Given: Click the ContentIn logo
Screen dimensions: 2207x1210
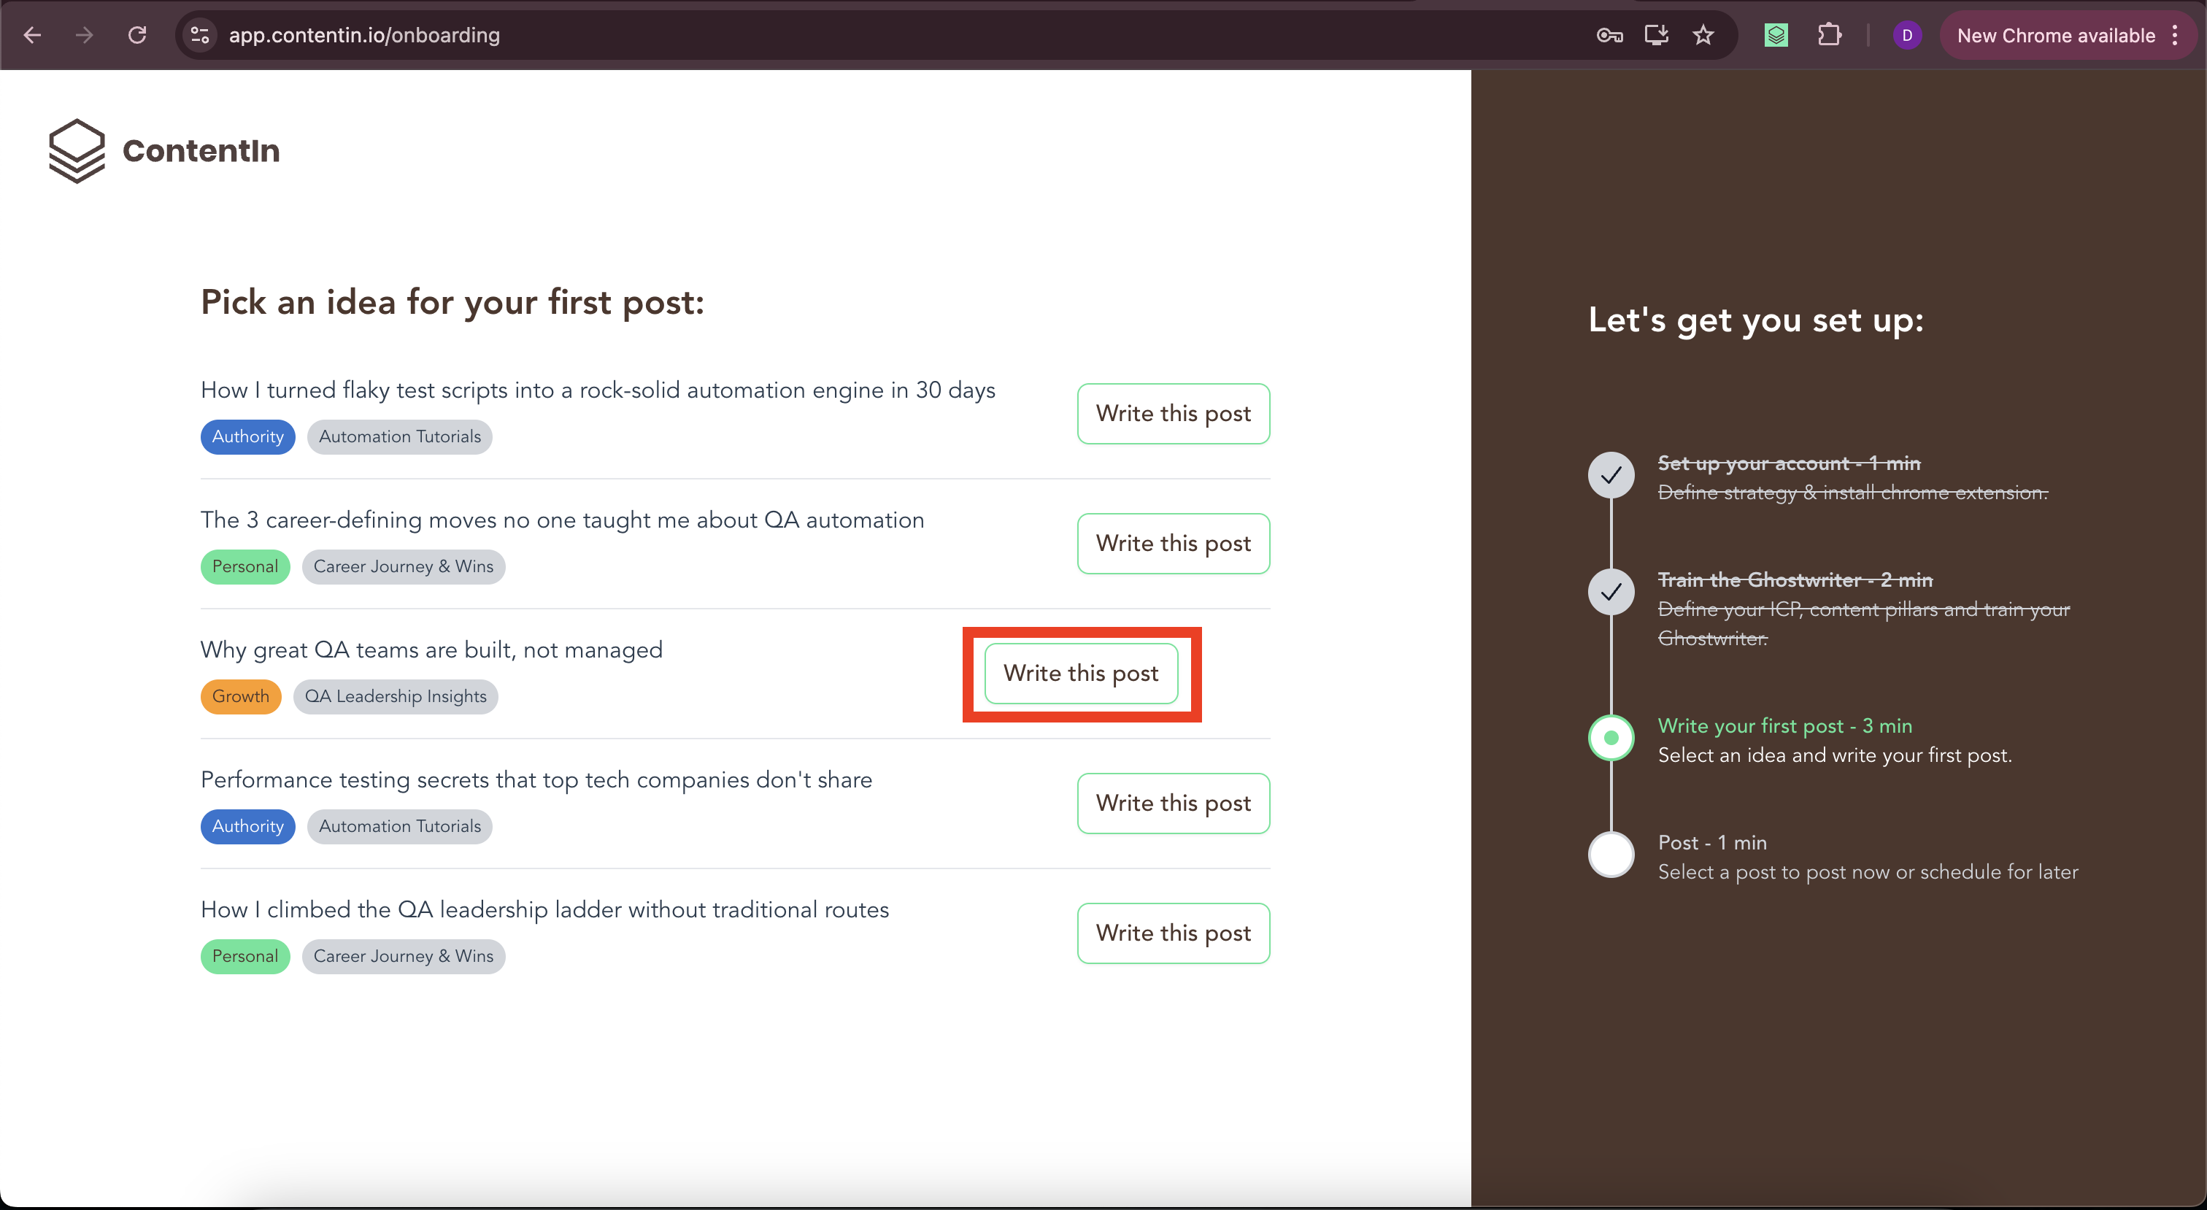Looking at the screenshot, I should pos(163,151).
